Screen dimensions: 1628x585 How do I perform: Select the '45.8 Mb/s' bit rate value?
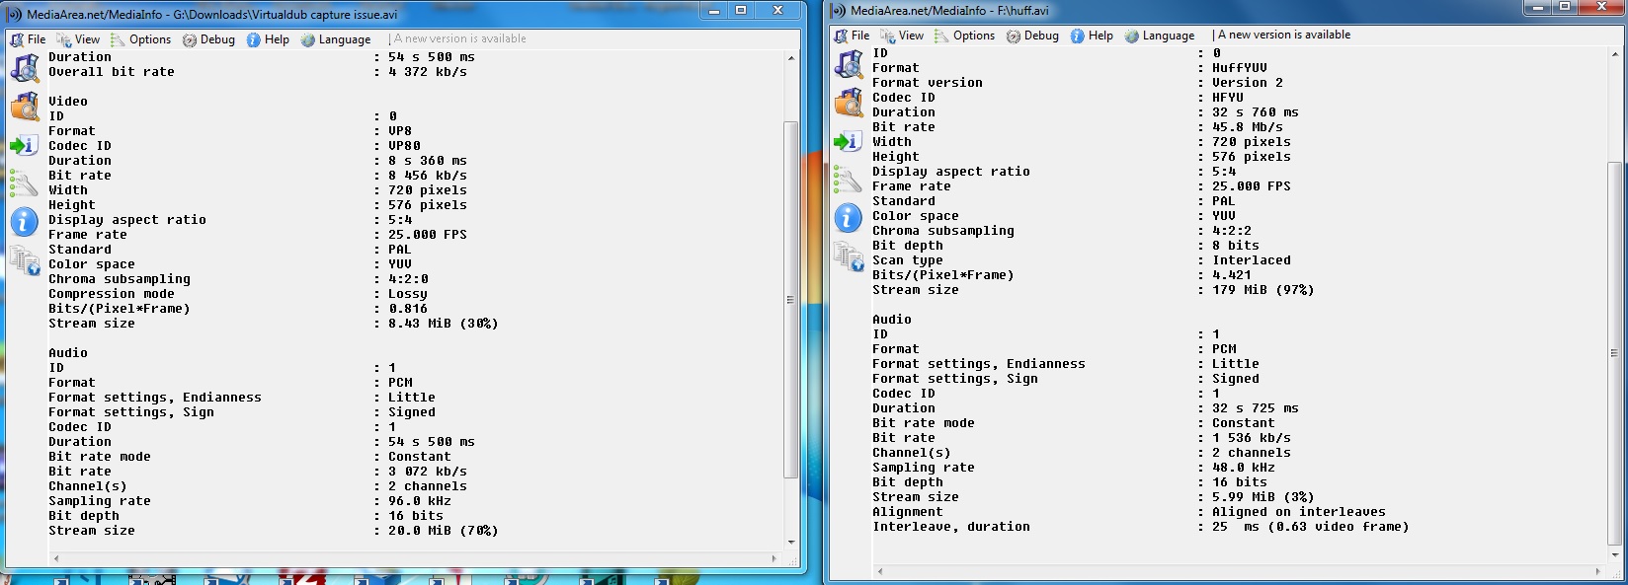pos(1248,127)
